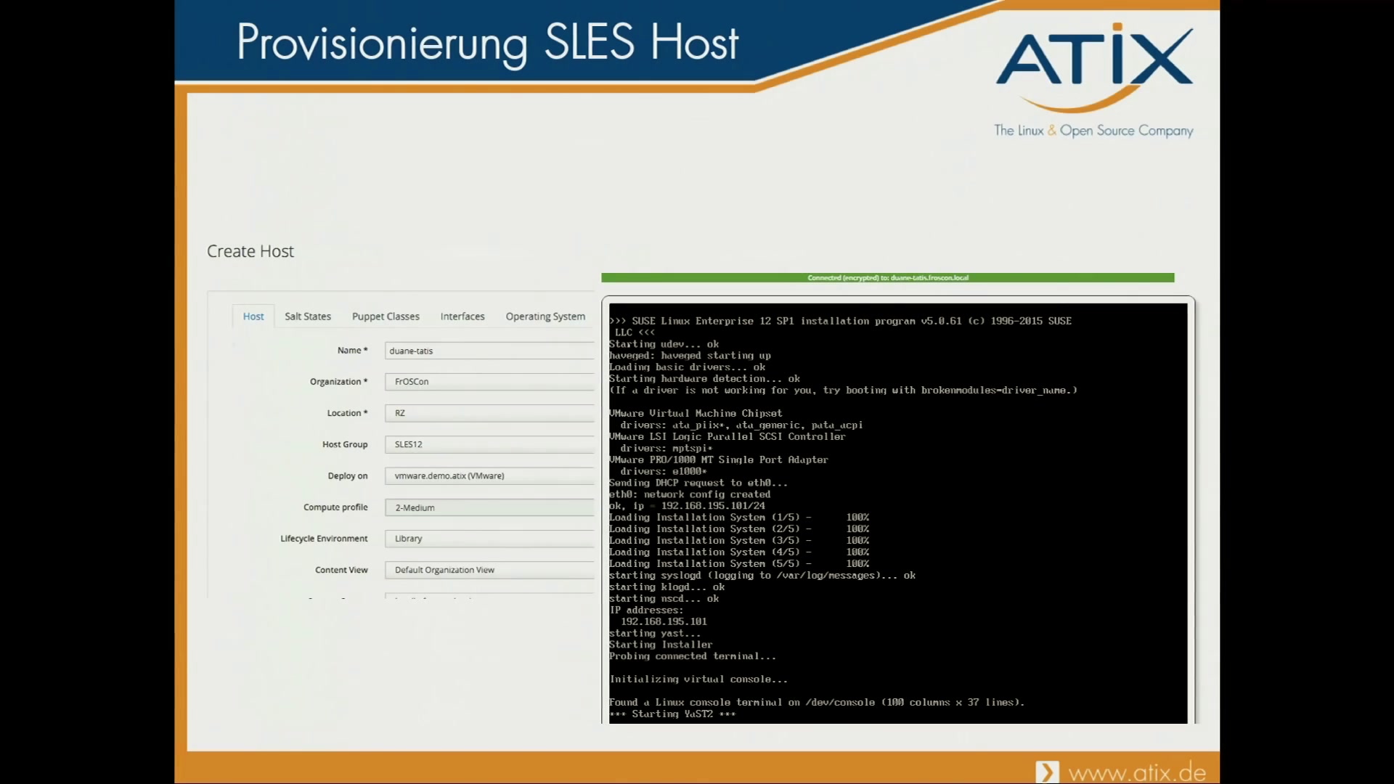Click the 'Starting YaST2' console line
Image resolution: width=1394 pixels, height=784 pixels.
(672, 714)
